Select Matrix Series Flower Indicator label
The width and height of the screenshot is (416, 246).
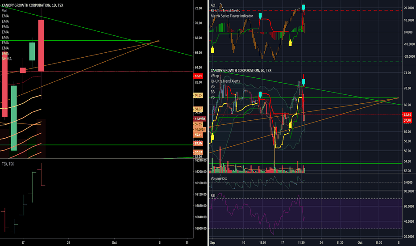click(232, 16)
